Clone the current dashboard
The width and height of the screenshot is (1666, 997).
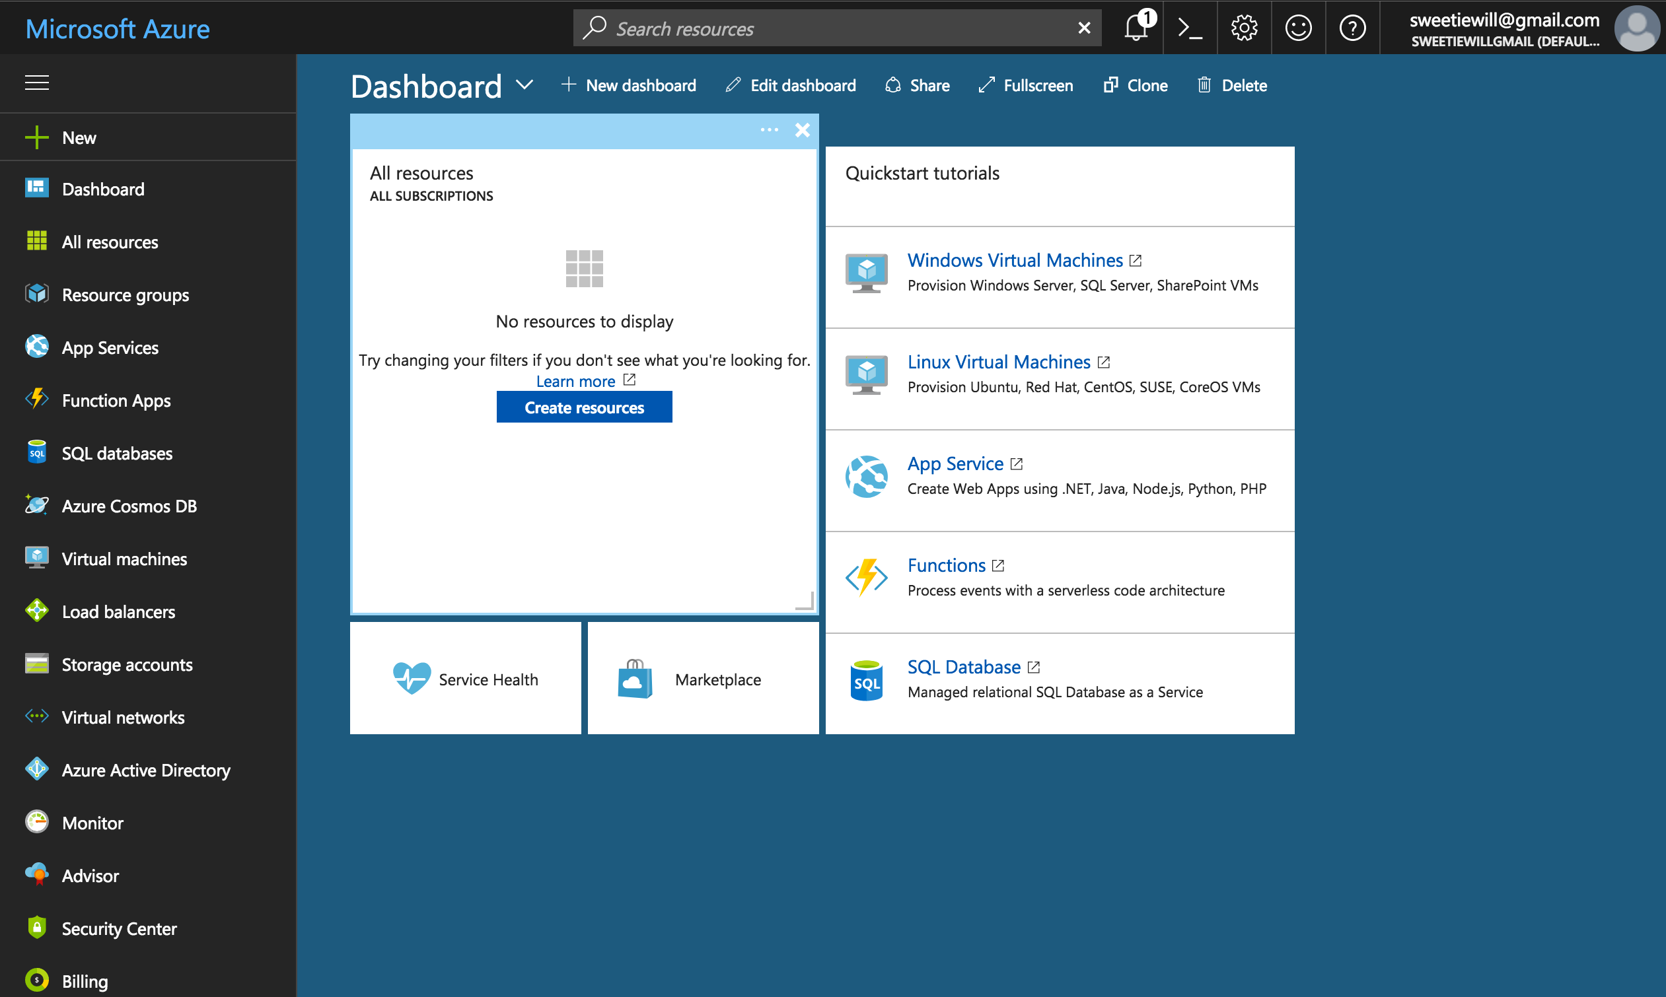[x=1136, y=85]
